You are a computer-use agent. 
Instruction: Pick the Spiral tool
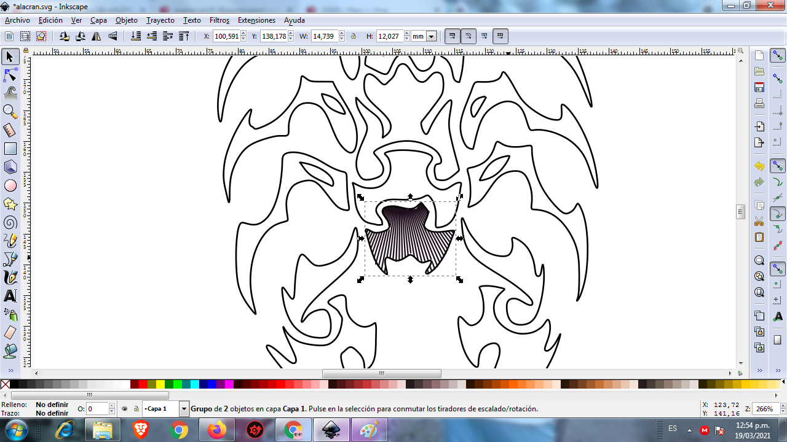tap(10, 222)
